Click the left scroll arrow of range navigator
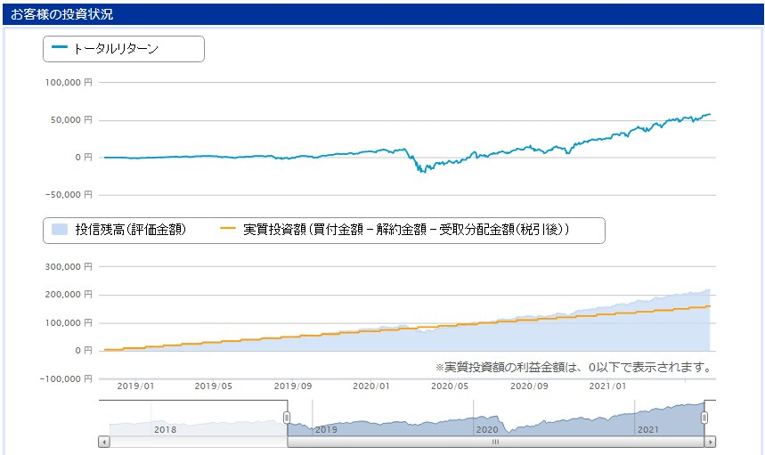Viewport: 765px width, 455px height. tap(104, 442)
